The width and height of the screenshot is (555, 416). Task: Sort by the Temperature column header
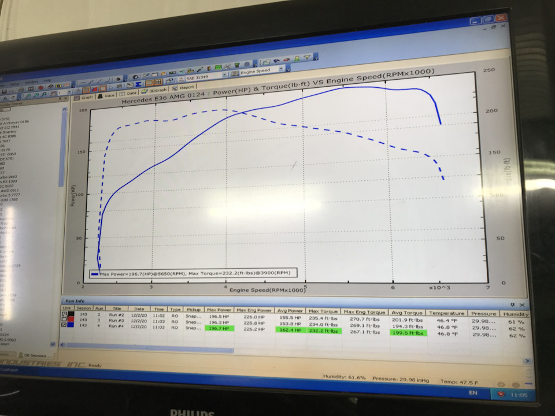point(446,313)
